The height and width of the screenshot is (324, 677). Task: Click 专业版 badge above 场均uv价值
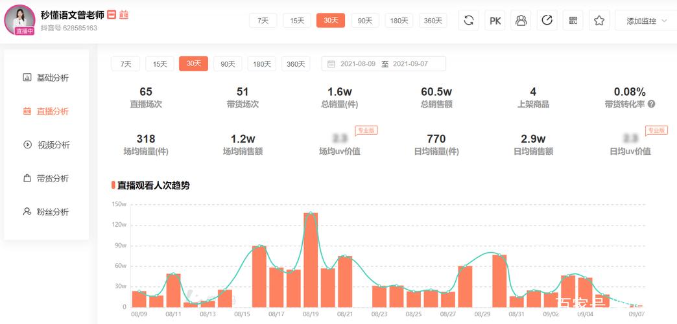click(x=366, y=130)
